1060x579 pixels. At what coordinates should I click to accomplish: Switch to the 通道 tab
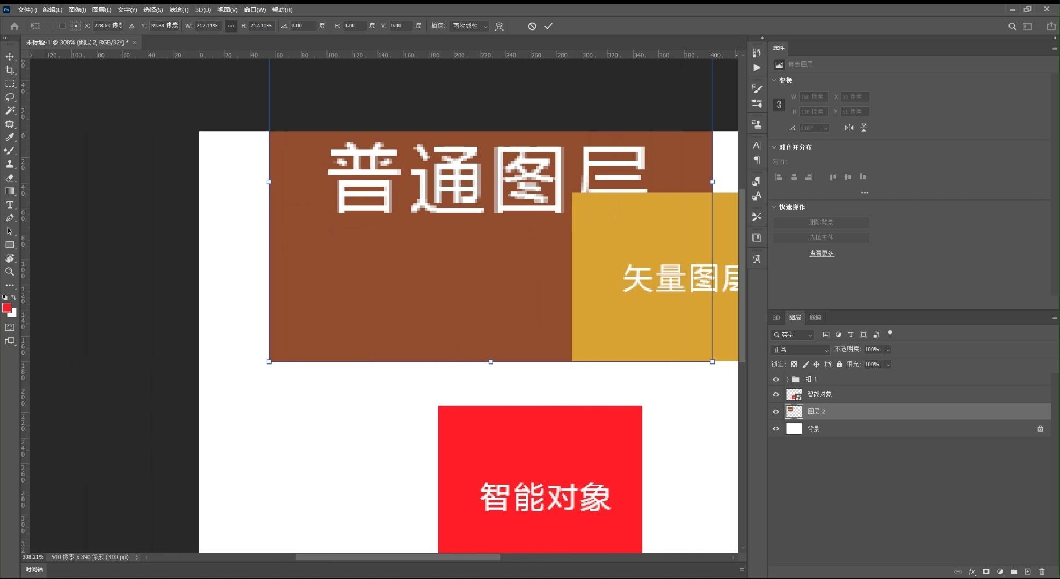(815, 317)
